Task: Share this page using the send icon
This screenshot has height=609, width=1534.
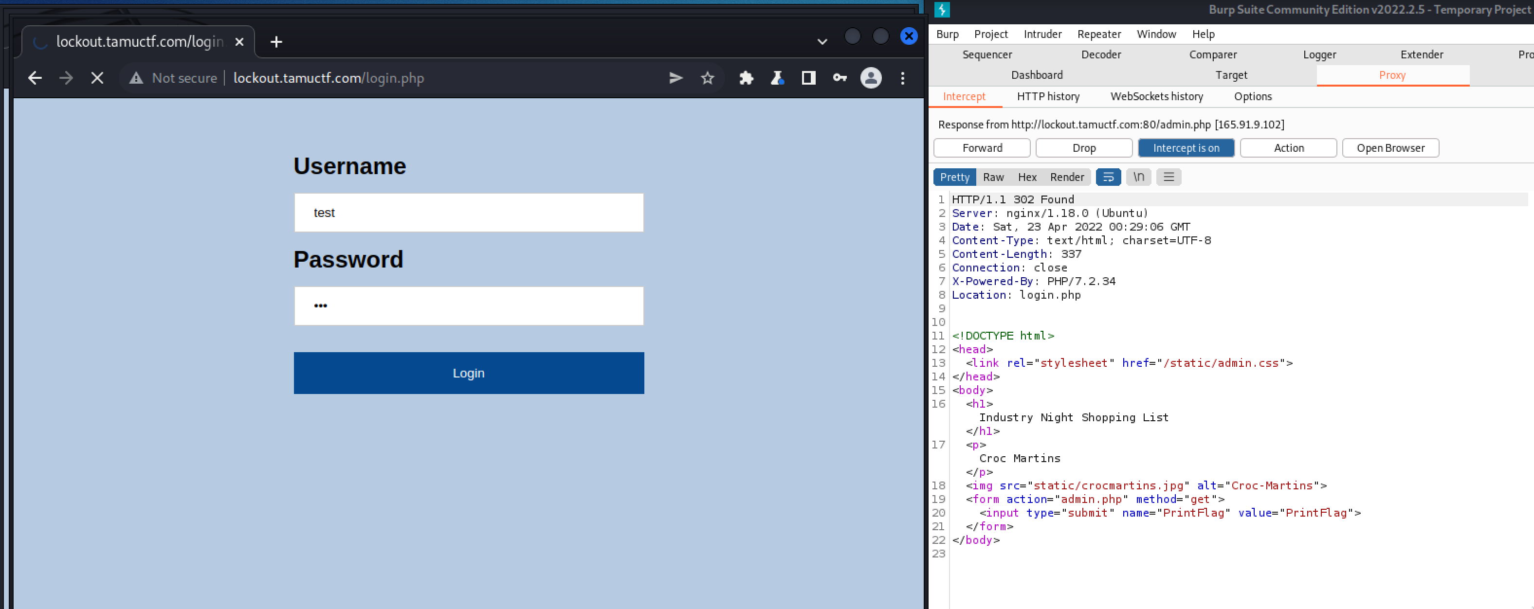Action: tap(676, 78)
